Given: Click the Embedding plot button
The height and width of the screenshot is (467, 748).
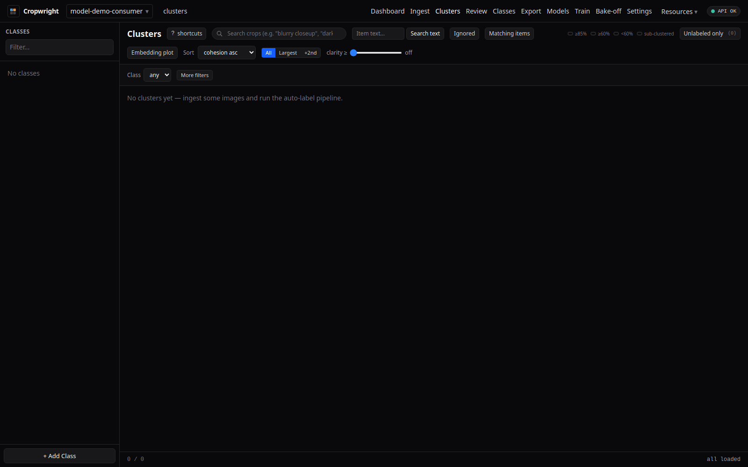Looking at the screenshot, I should [x=152, y=53].
